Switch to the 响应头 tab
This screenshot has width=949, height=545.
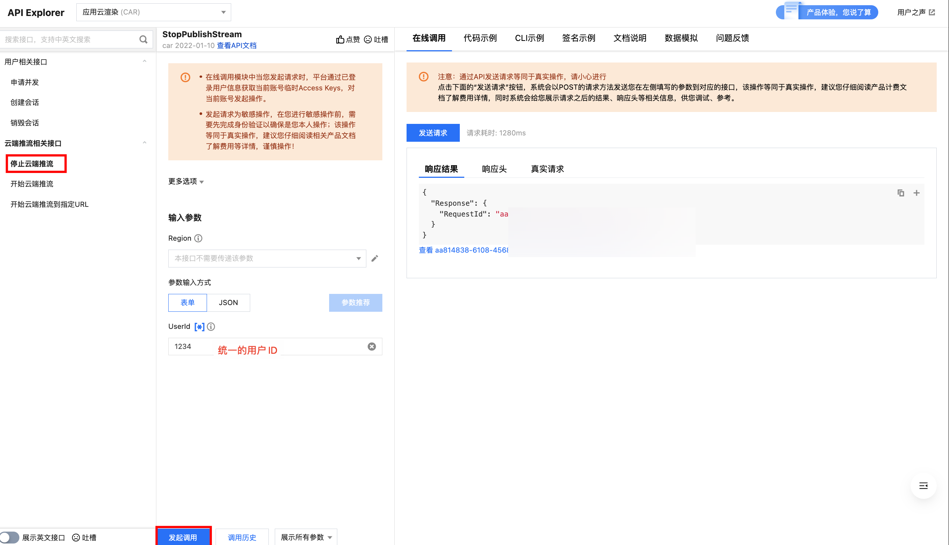pos(494,169)
